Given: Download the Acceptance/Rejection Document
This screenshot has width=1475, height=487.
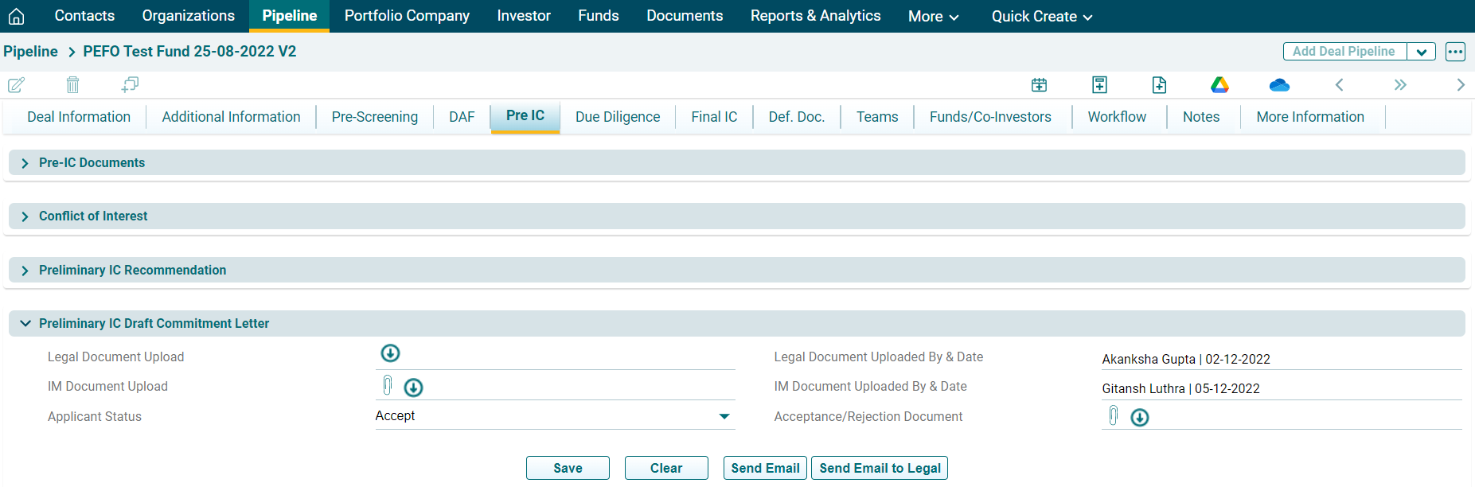Looking at the screenshot, I should tap(1140, 418).
